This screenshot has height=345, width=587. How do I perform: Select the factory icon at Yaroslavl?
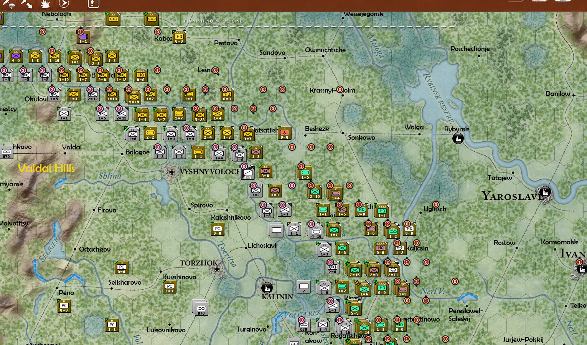tap(545, 191)
